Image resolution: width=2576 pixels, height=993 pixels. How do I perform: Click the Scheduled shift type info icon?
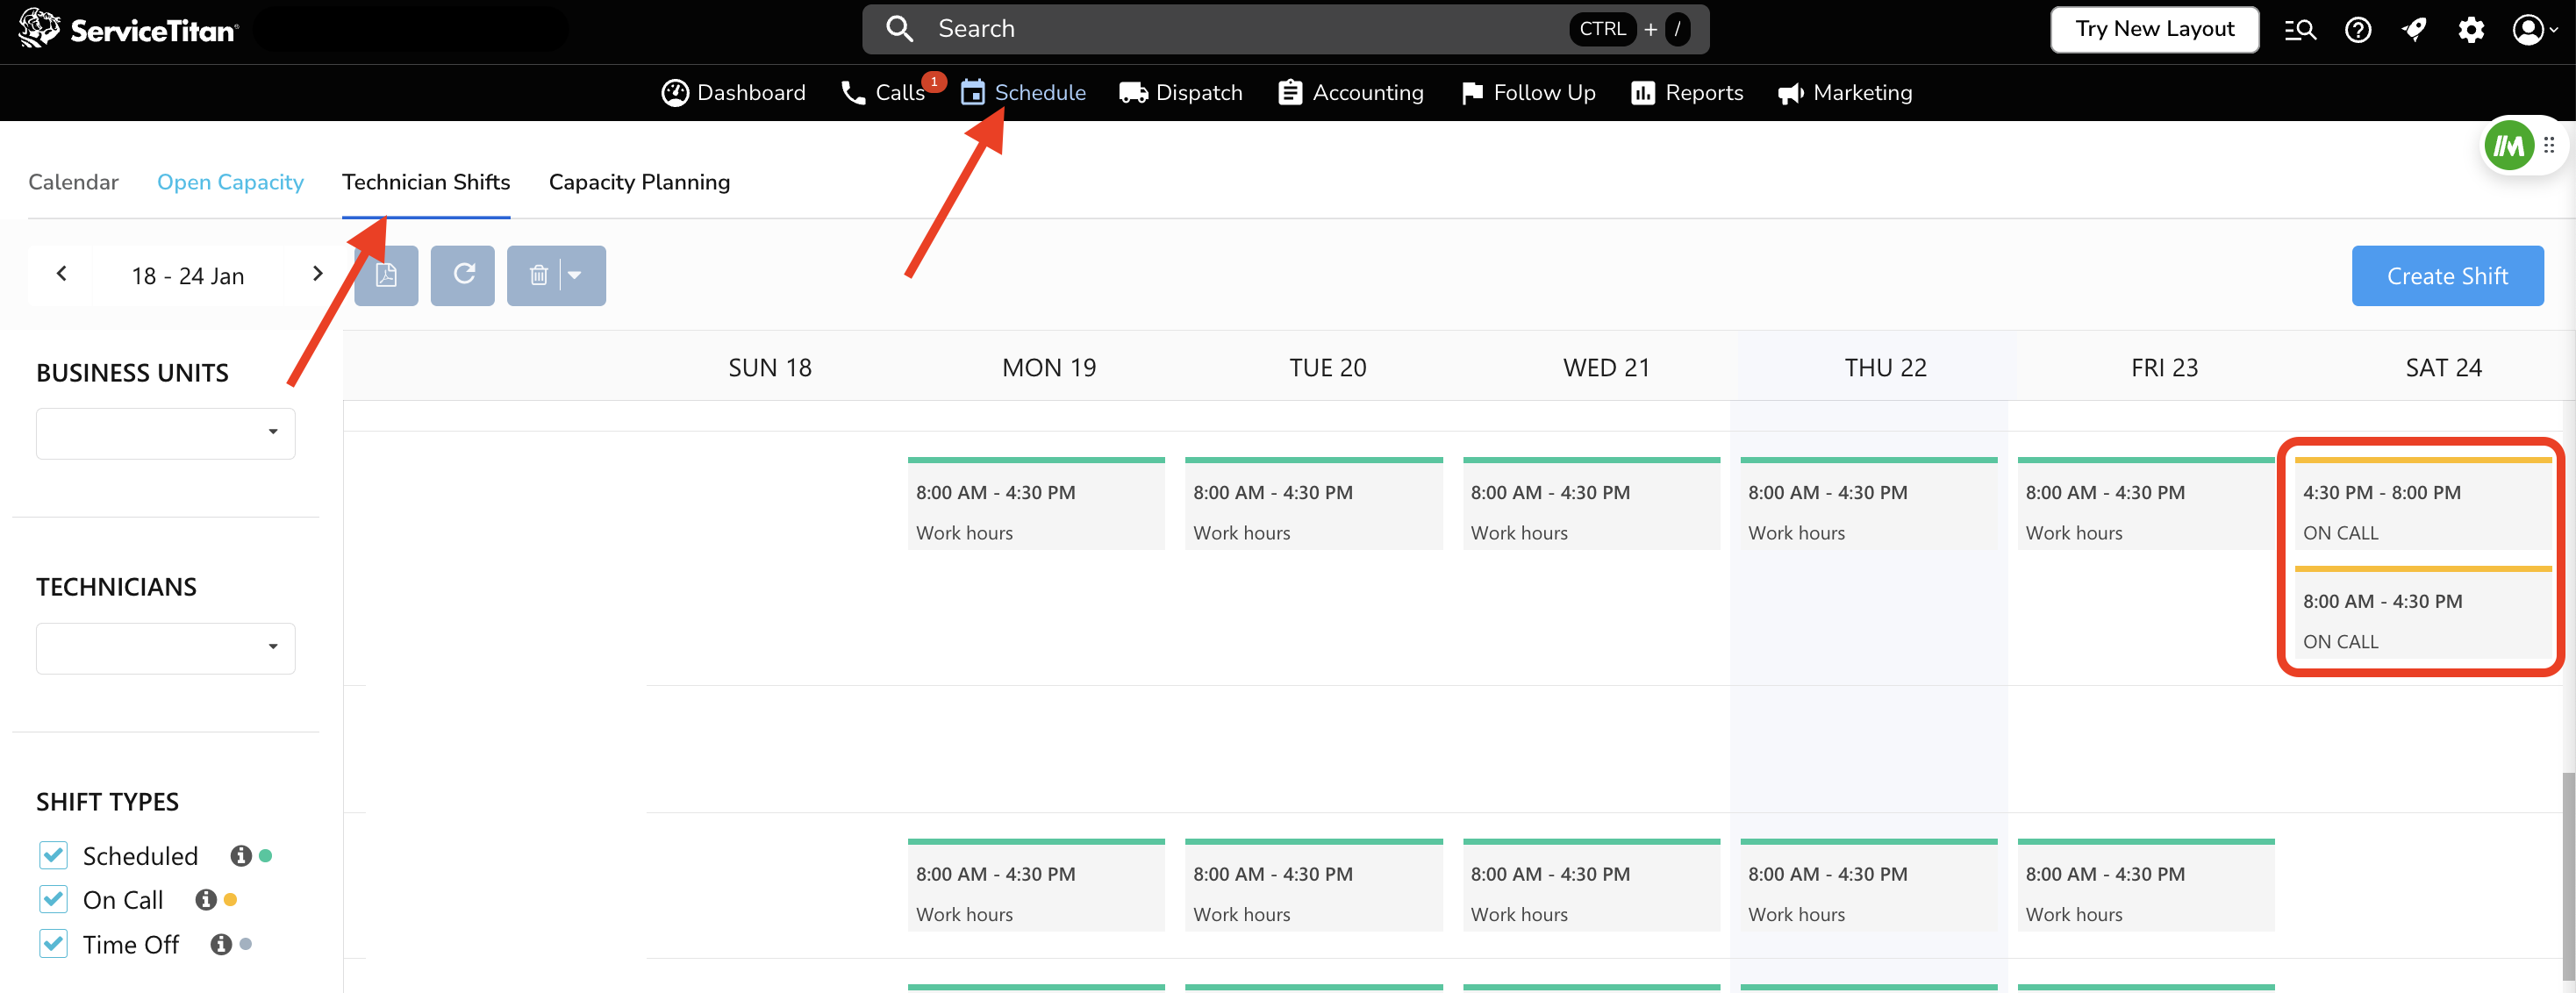240,856
